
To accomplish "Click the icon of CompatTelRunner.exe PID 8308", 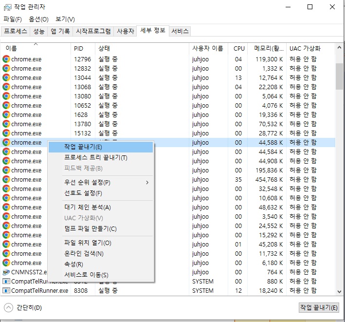I will point(6,290).
